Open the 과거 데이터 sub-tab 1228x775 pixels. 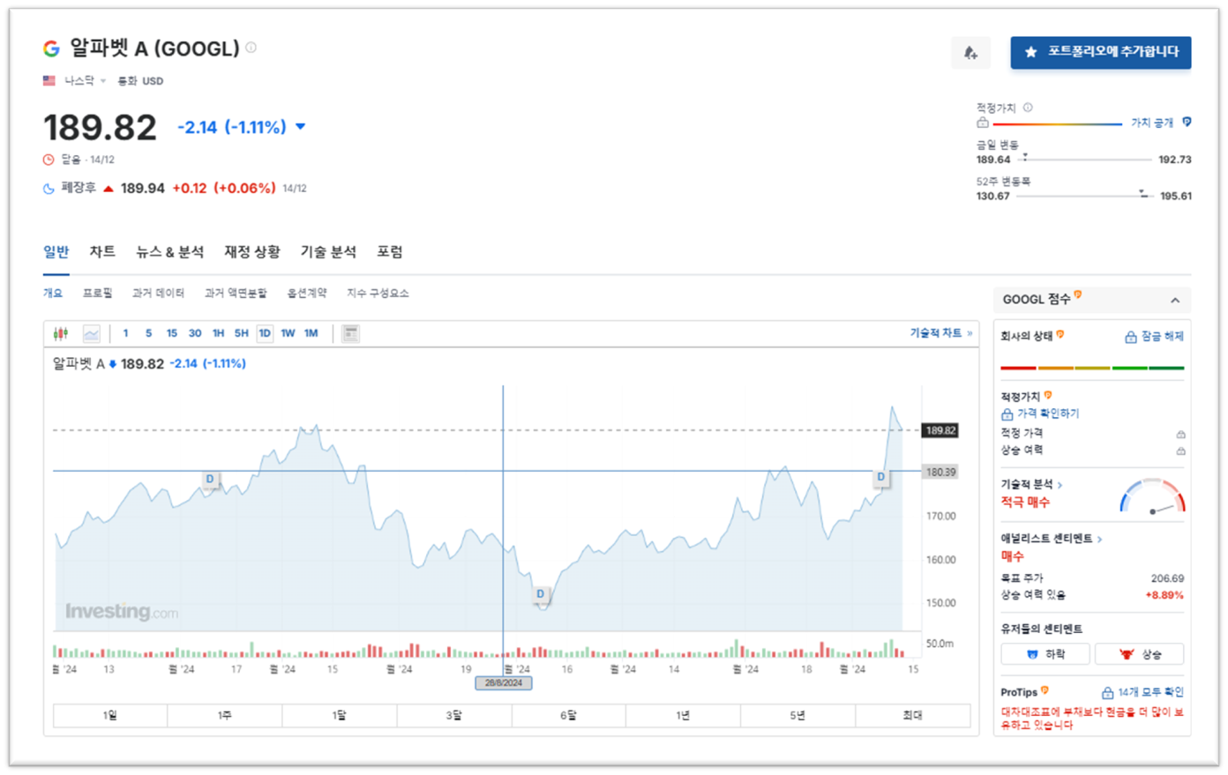coord(158,293)
